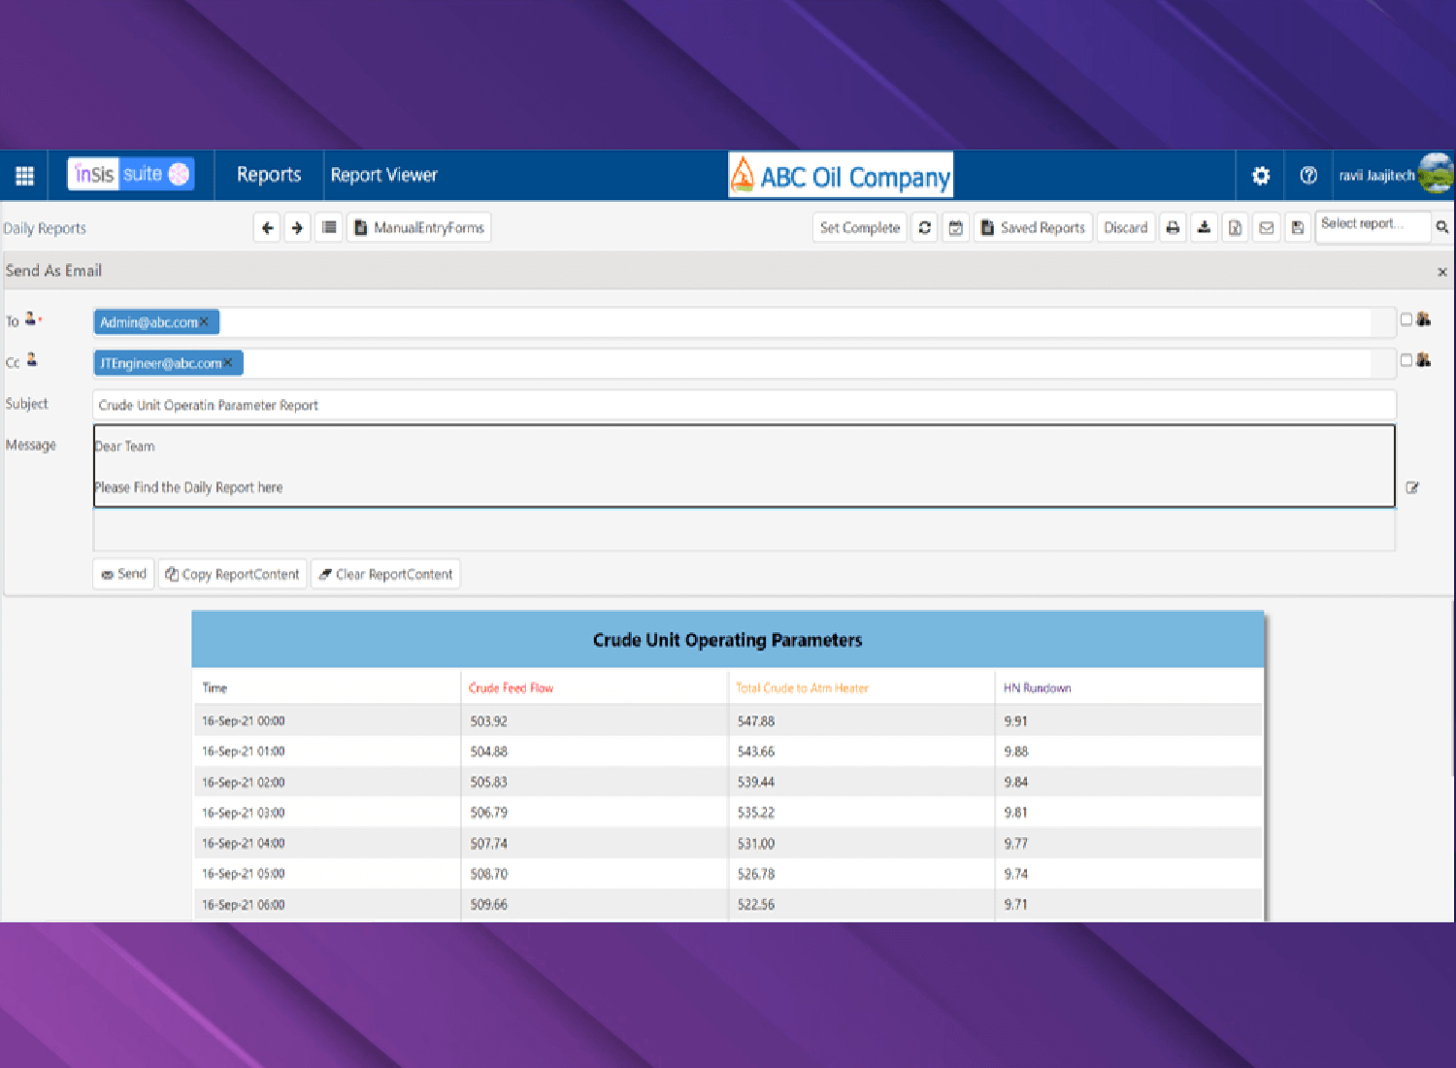Image resolution: width=1456 pixels, height=1068 pixels.
Task: Open the app grid launcher
Action: pos(24,176)
